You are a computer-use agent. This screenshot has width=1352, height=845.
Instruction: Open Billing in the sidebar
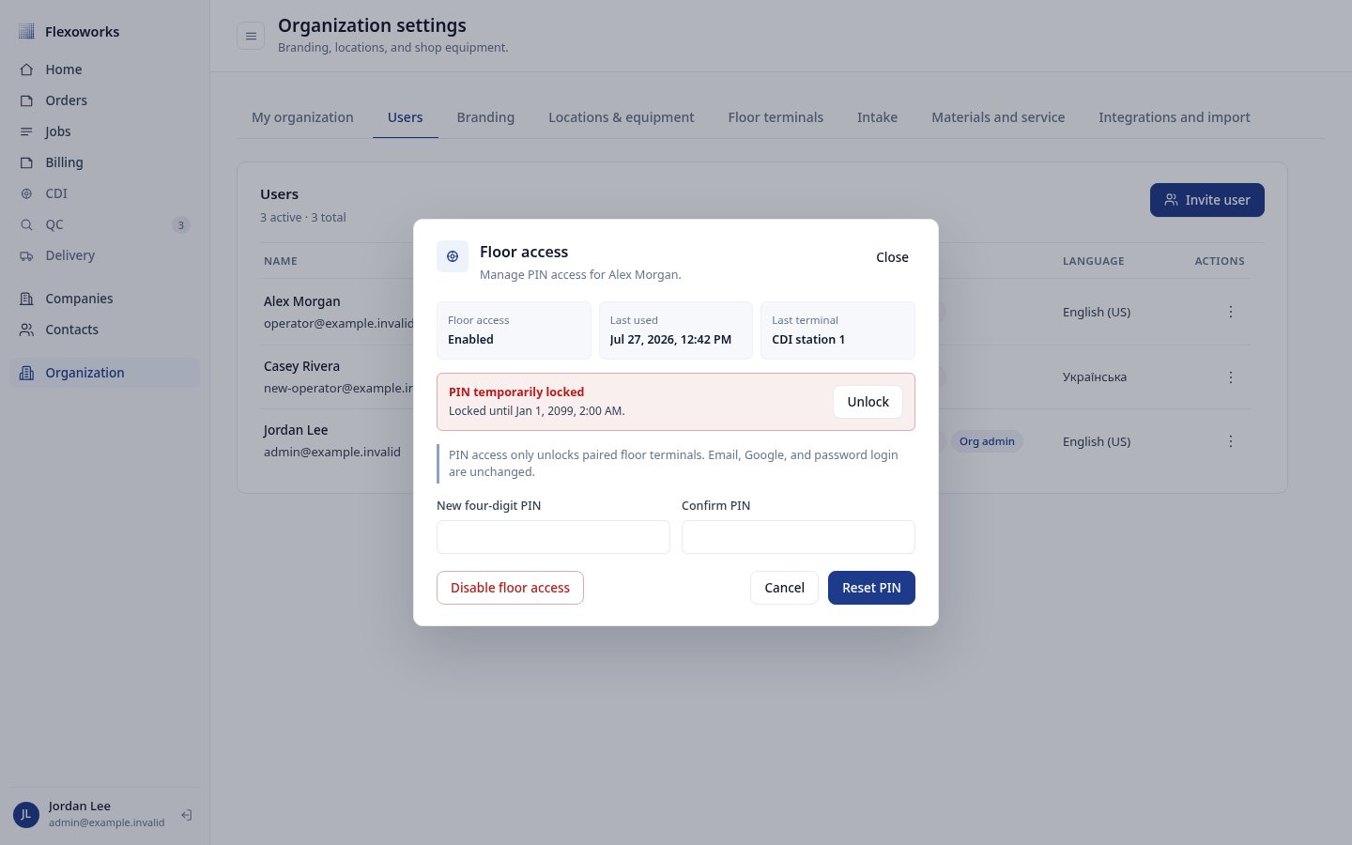104,162
